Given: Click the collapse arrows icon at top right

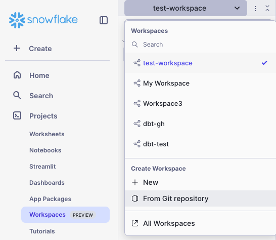Looking at the screenshot, I should (x=267, y=8).
